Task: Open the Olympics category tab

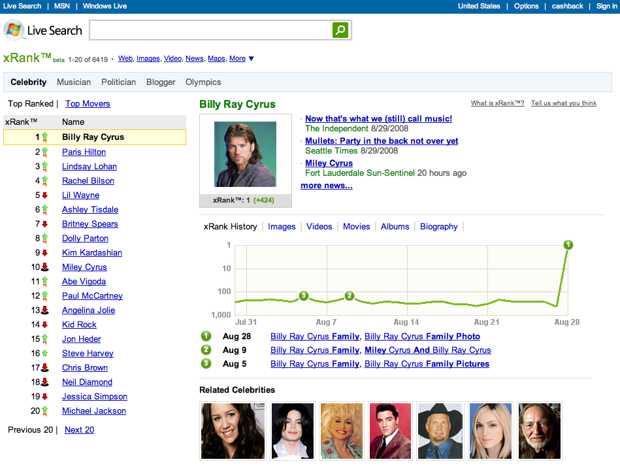Action: 203,82
